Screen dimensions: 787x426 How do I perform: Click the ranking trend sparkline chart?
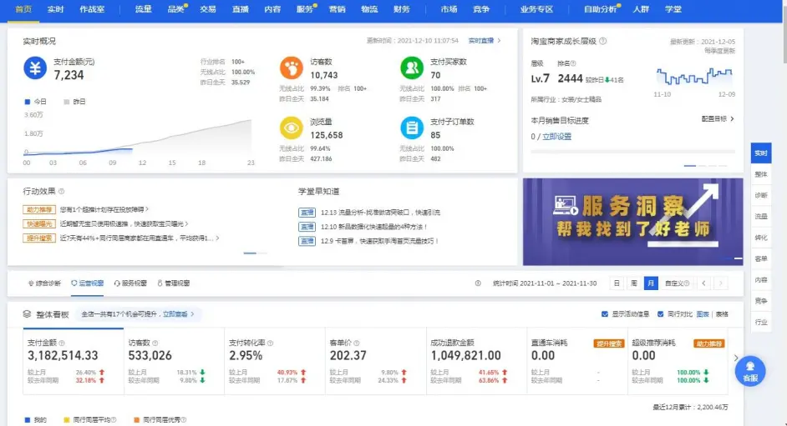point(693,76)
